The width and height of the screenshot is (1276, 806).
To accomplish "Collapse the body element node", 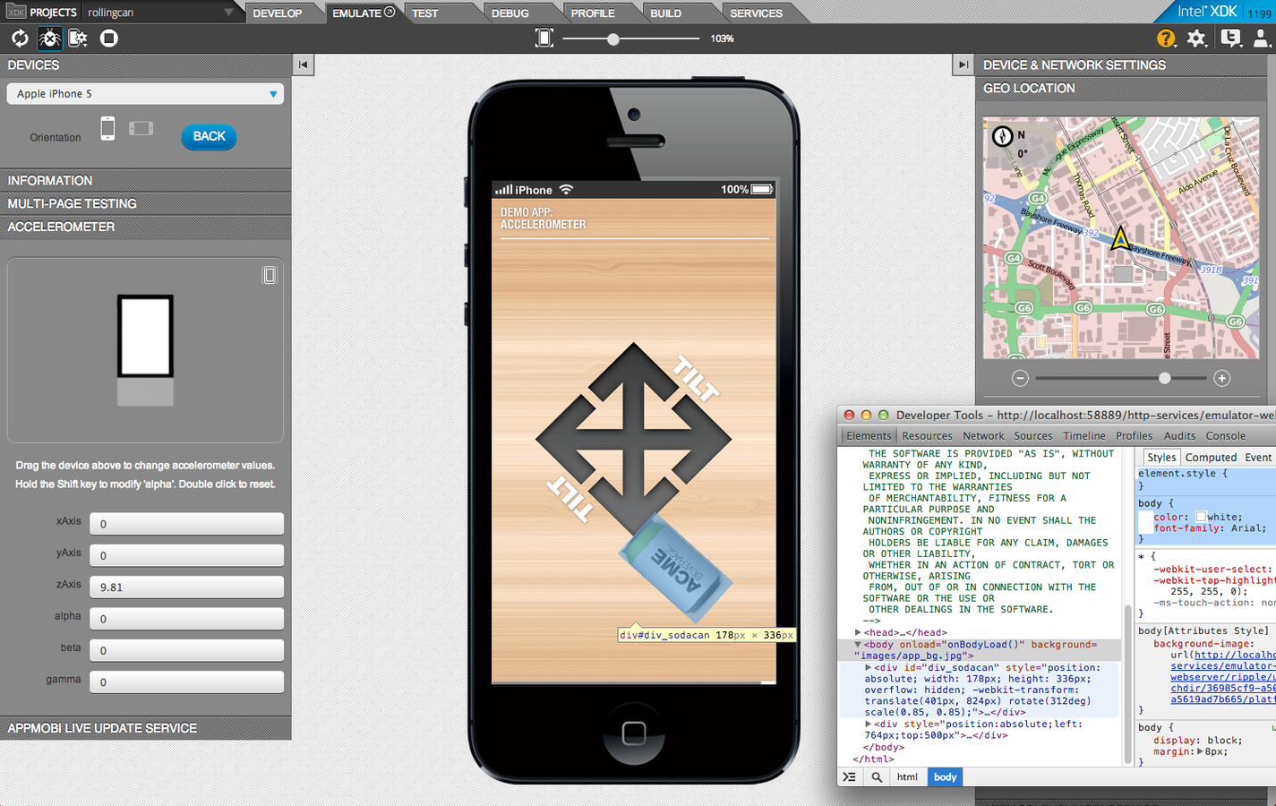I will (858, 644).
